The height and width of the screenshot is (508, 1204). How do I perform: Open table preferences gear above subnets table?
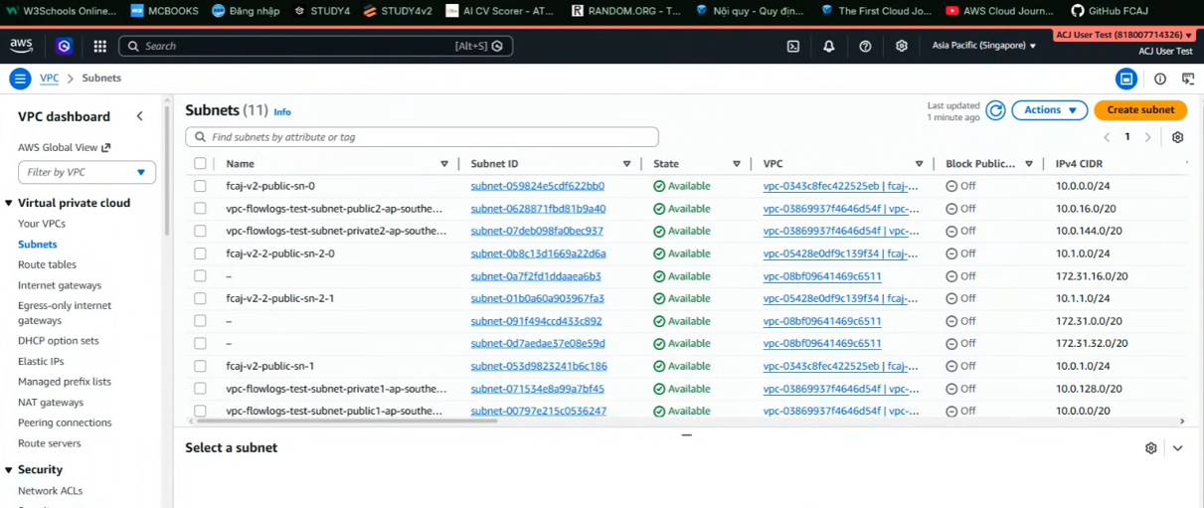[1178, 137]
